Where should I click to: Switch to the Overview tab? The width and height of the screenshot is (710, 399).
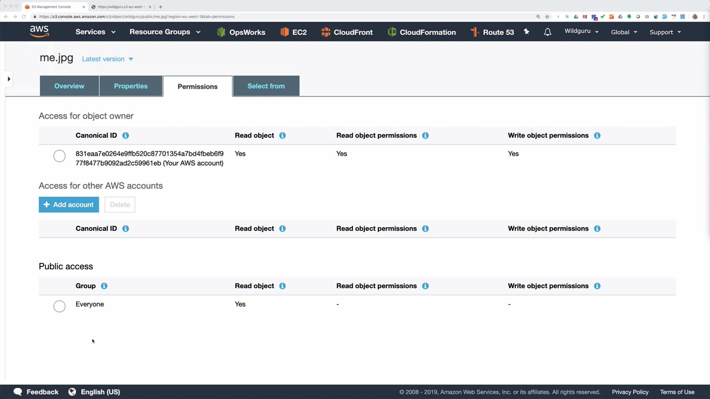pos(69,86)
